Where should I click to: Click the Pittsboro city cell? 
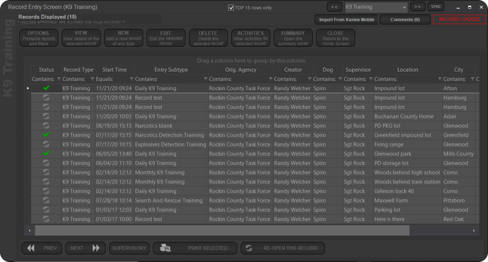click(459, 201)
